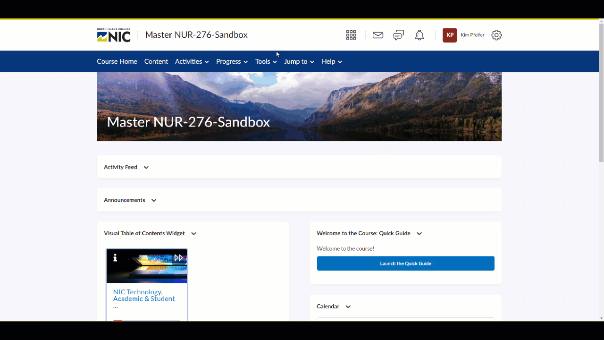
Task: Click the Welcome to the course! text
Action: (x=345, y=248)
